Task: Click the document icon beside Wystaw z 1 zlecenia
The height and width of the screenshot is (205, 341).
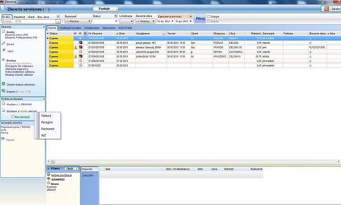Action: coord(3,104)
